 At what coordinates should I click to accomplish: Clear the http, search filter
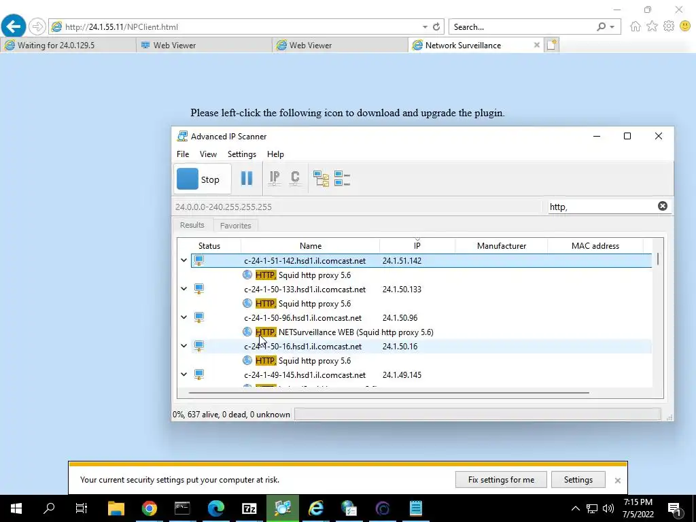[x=662, y=206]
